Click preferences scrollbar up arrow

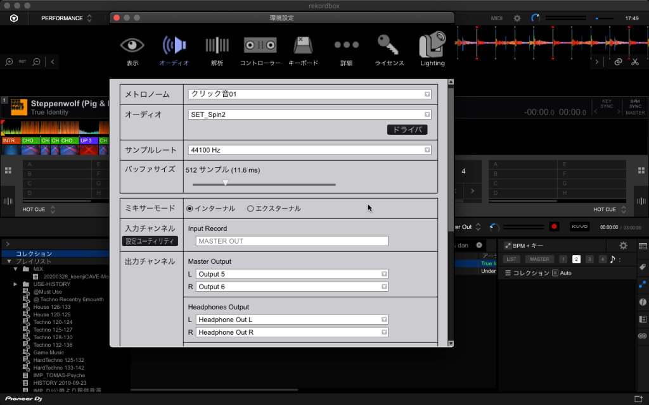point(451,82)
